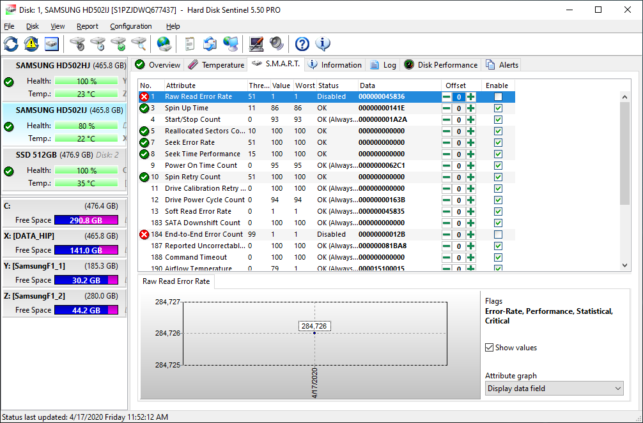This screenshot has height=423, width=643.
Task: Check Enable box for End-to-End Error Count
Action: (498, 234)
